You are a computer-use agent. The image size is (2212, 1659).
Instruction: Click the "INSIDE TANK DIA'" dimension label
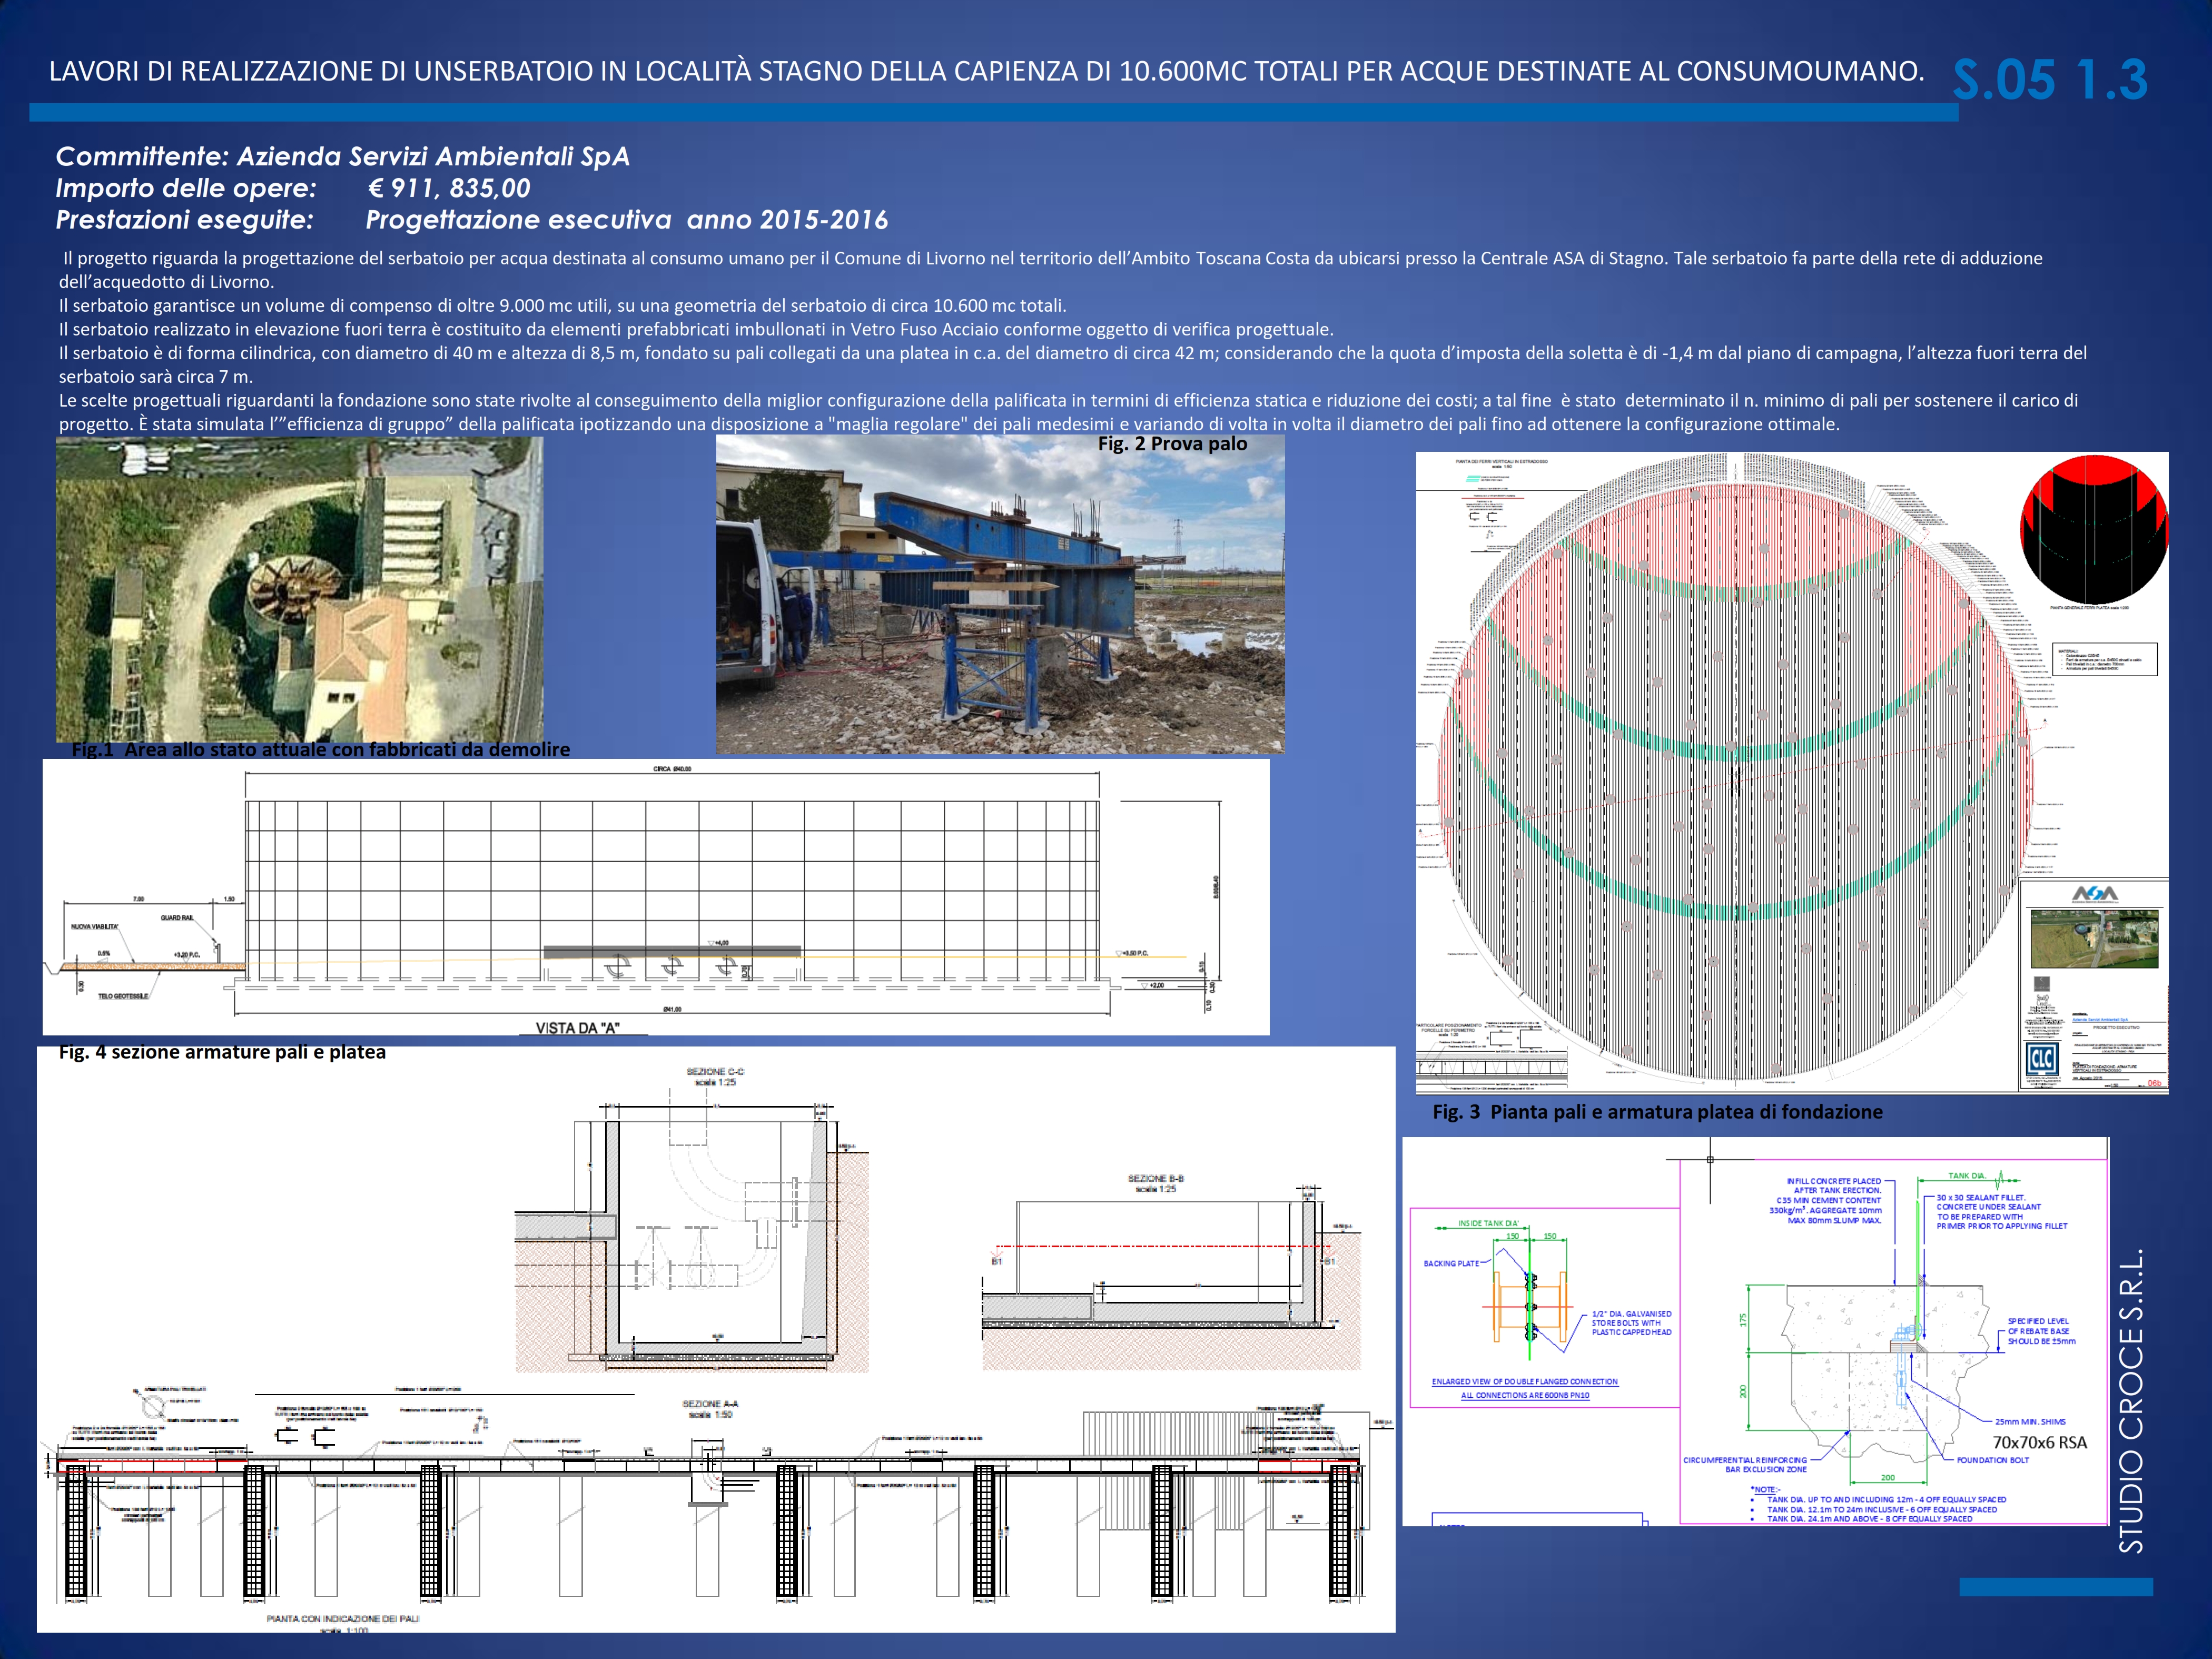(x=1488, y=1223)
